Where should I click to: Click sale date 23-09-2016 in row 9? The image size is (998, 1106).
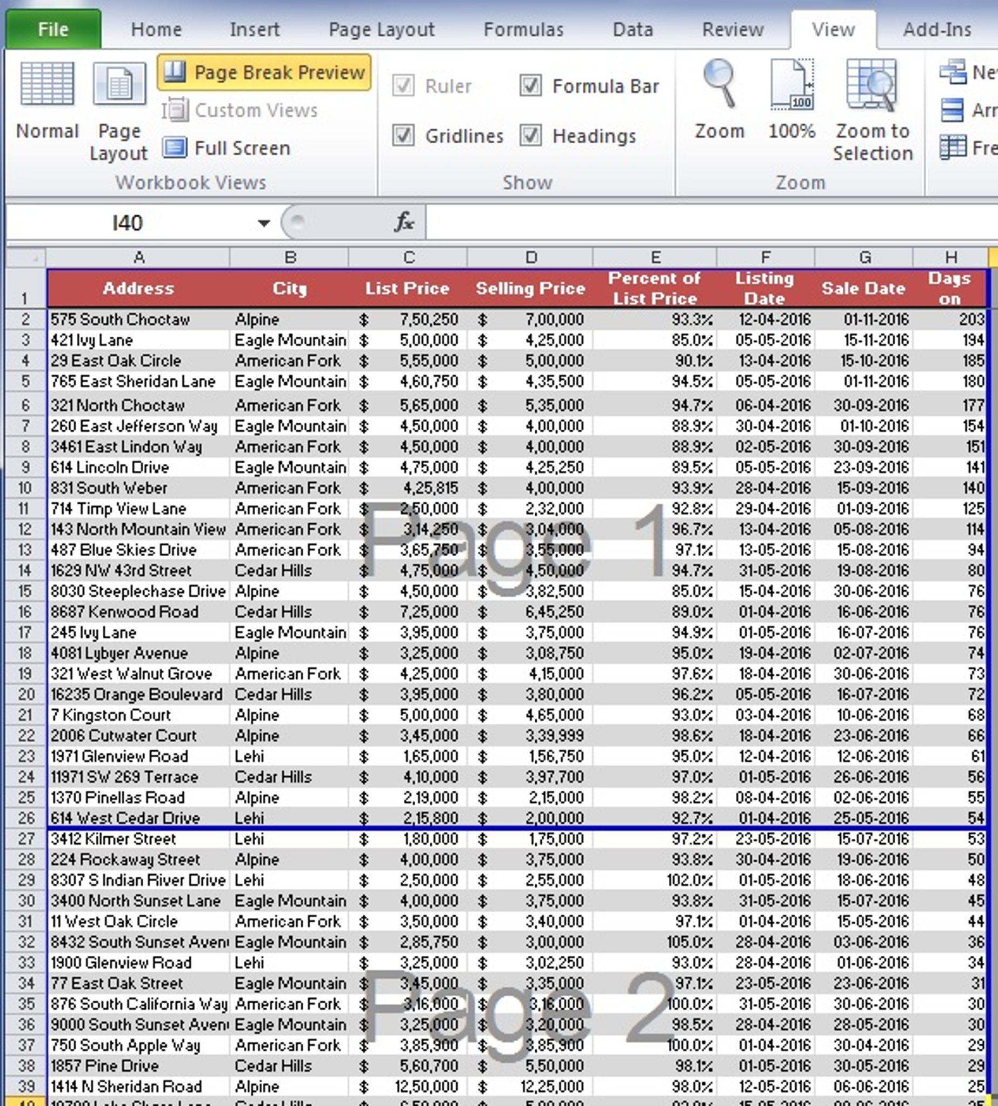coord(864,467)
